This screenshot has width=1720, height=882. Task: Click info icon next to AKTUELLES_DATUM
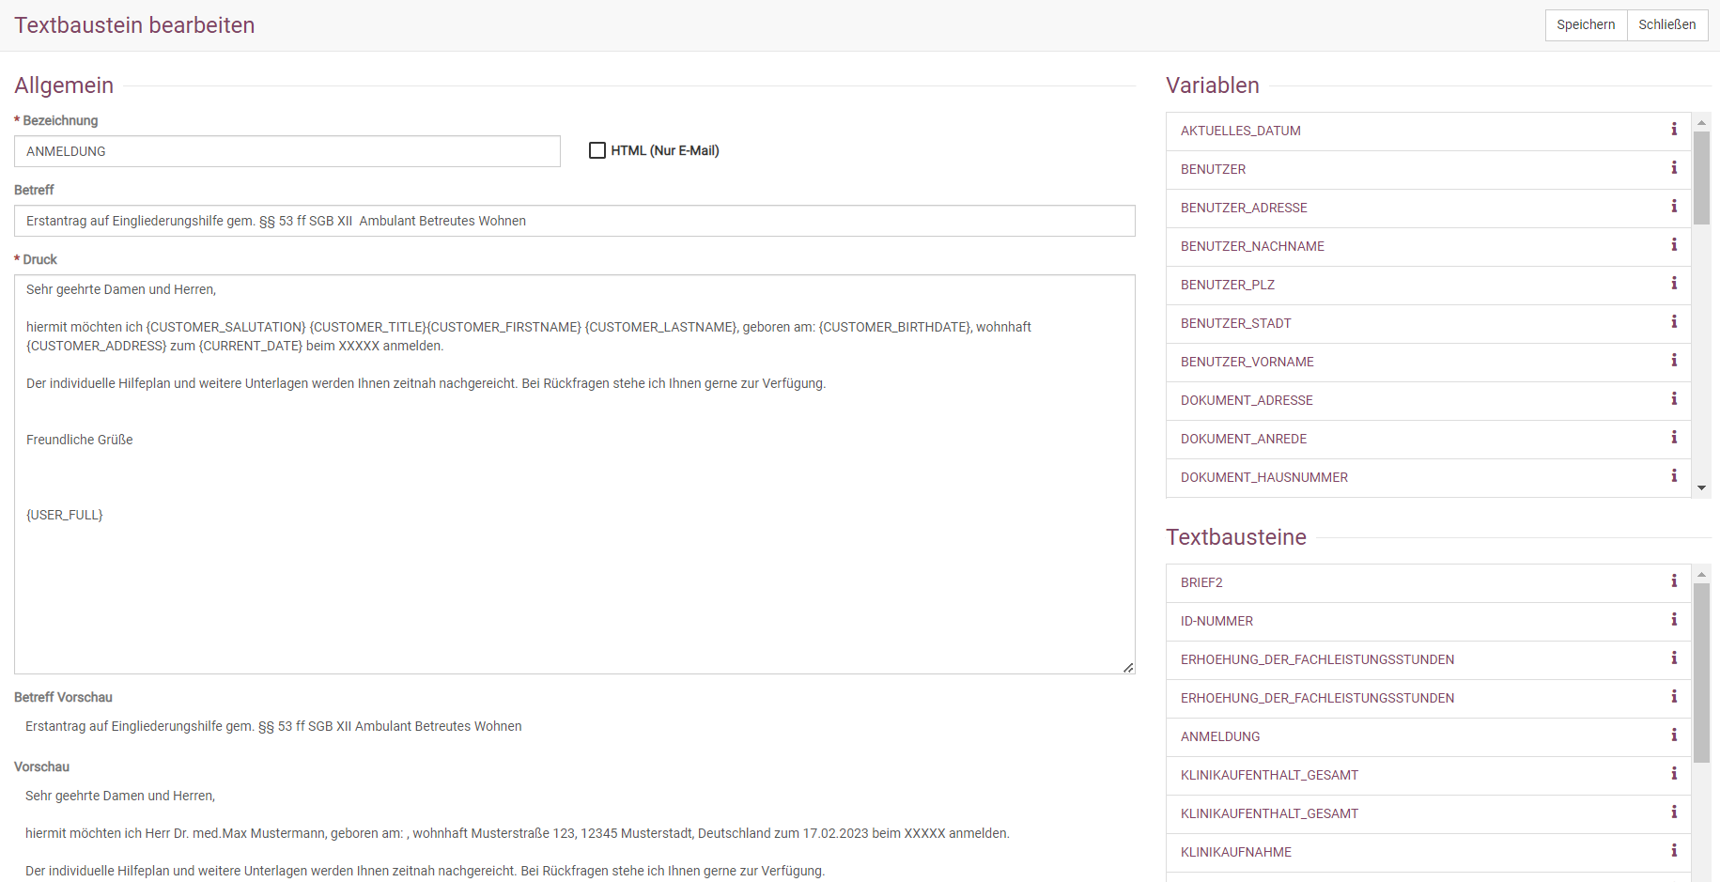[x=1673, y=130]
